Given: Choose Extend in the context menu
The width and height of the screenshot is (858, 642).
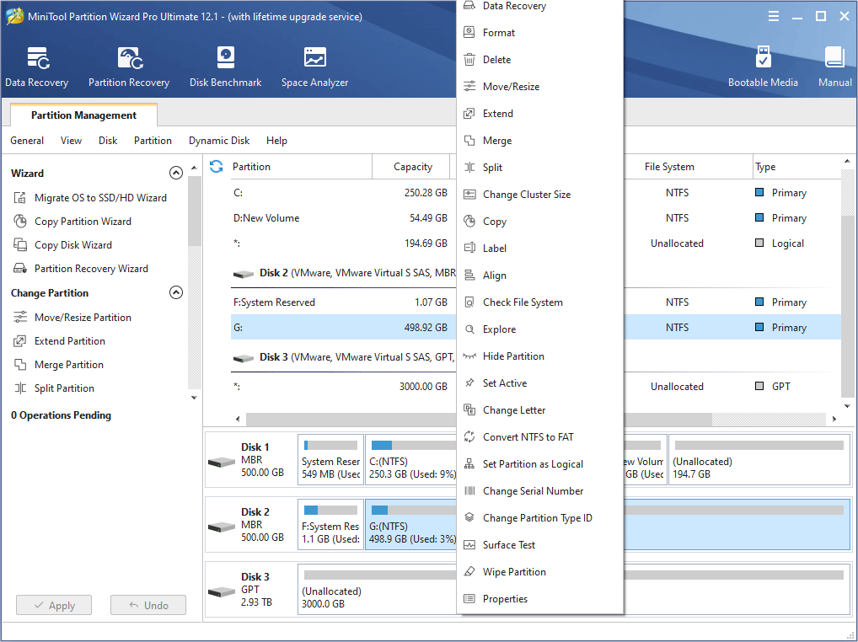Looking at the screenshot, I should (x=539, y=113).
